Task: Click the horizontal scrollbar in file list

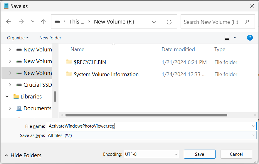Action: coord(146,115)
